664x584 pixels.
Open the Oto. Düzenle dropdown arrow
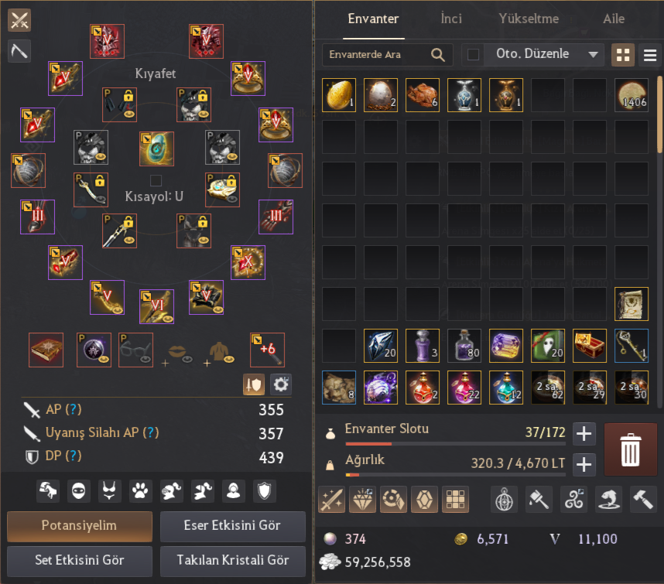593,54
